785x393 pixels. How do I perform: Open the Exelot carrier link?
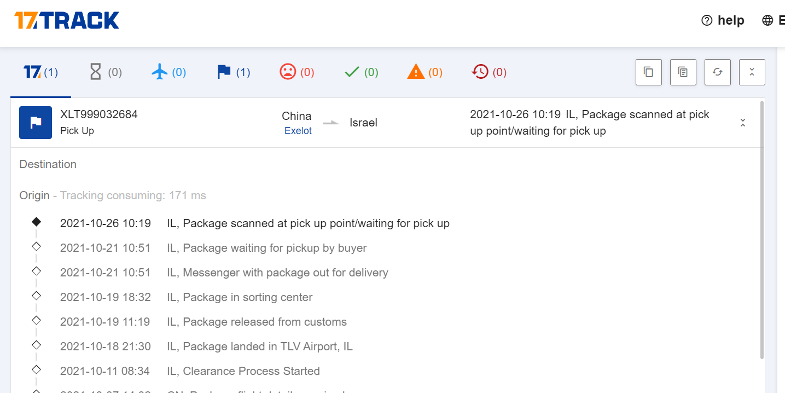click(298, 131)
